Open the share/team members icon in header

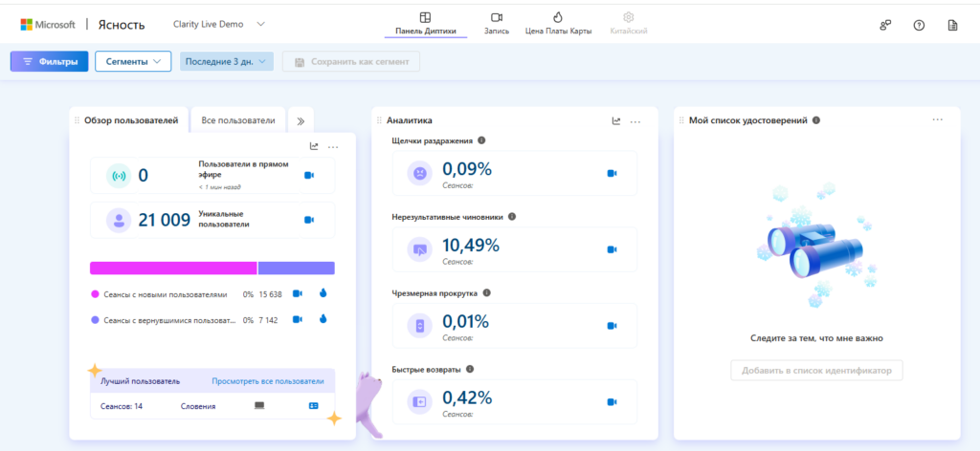click(885, 25)
